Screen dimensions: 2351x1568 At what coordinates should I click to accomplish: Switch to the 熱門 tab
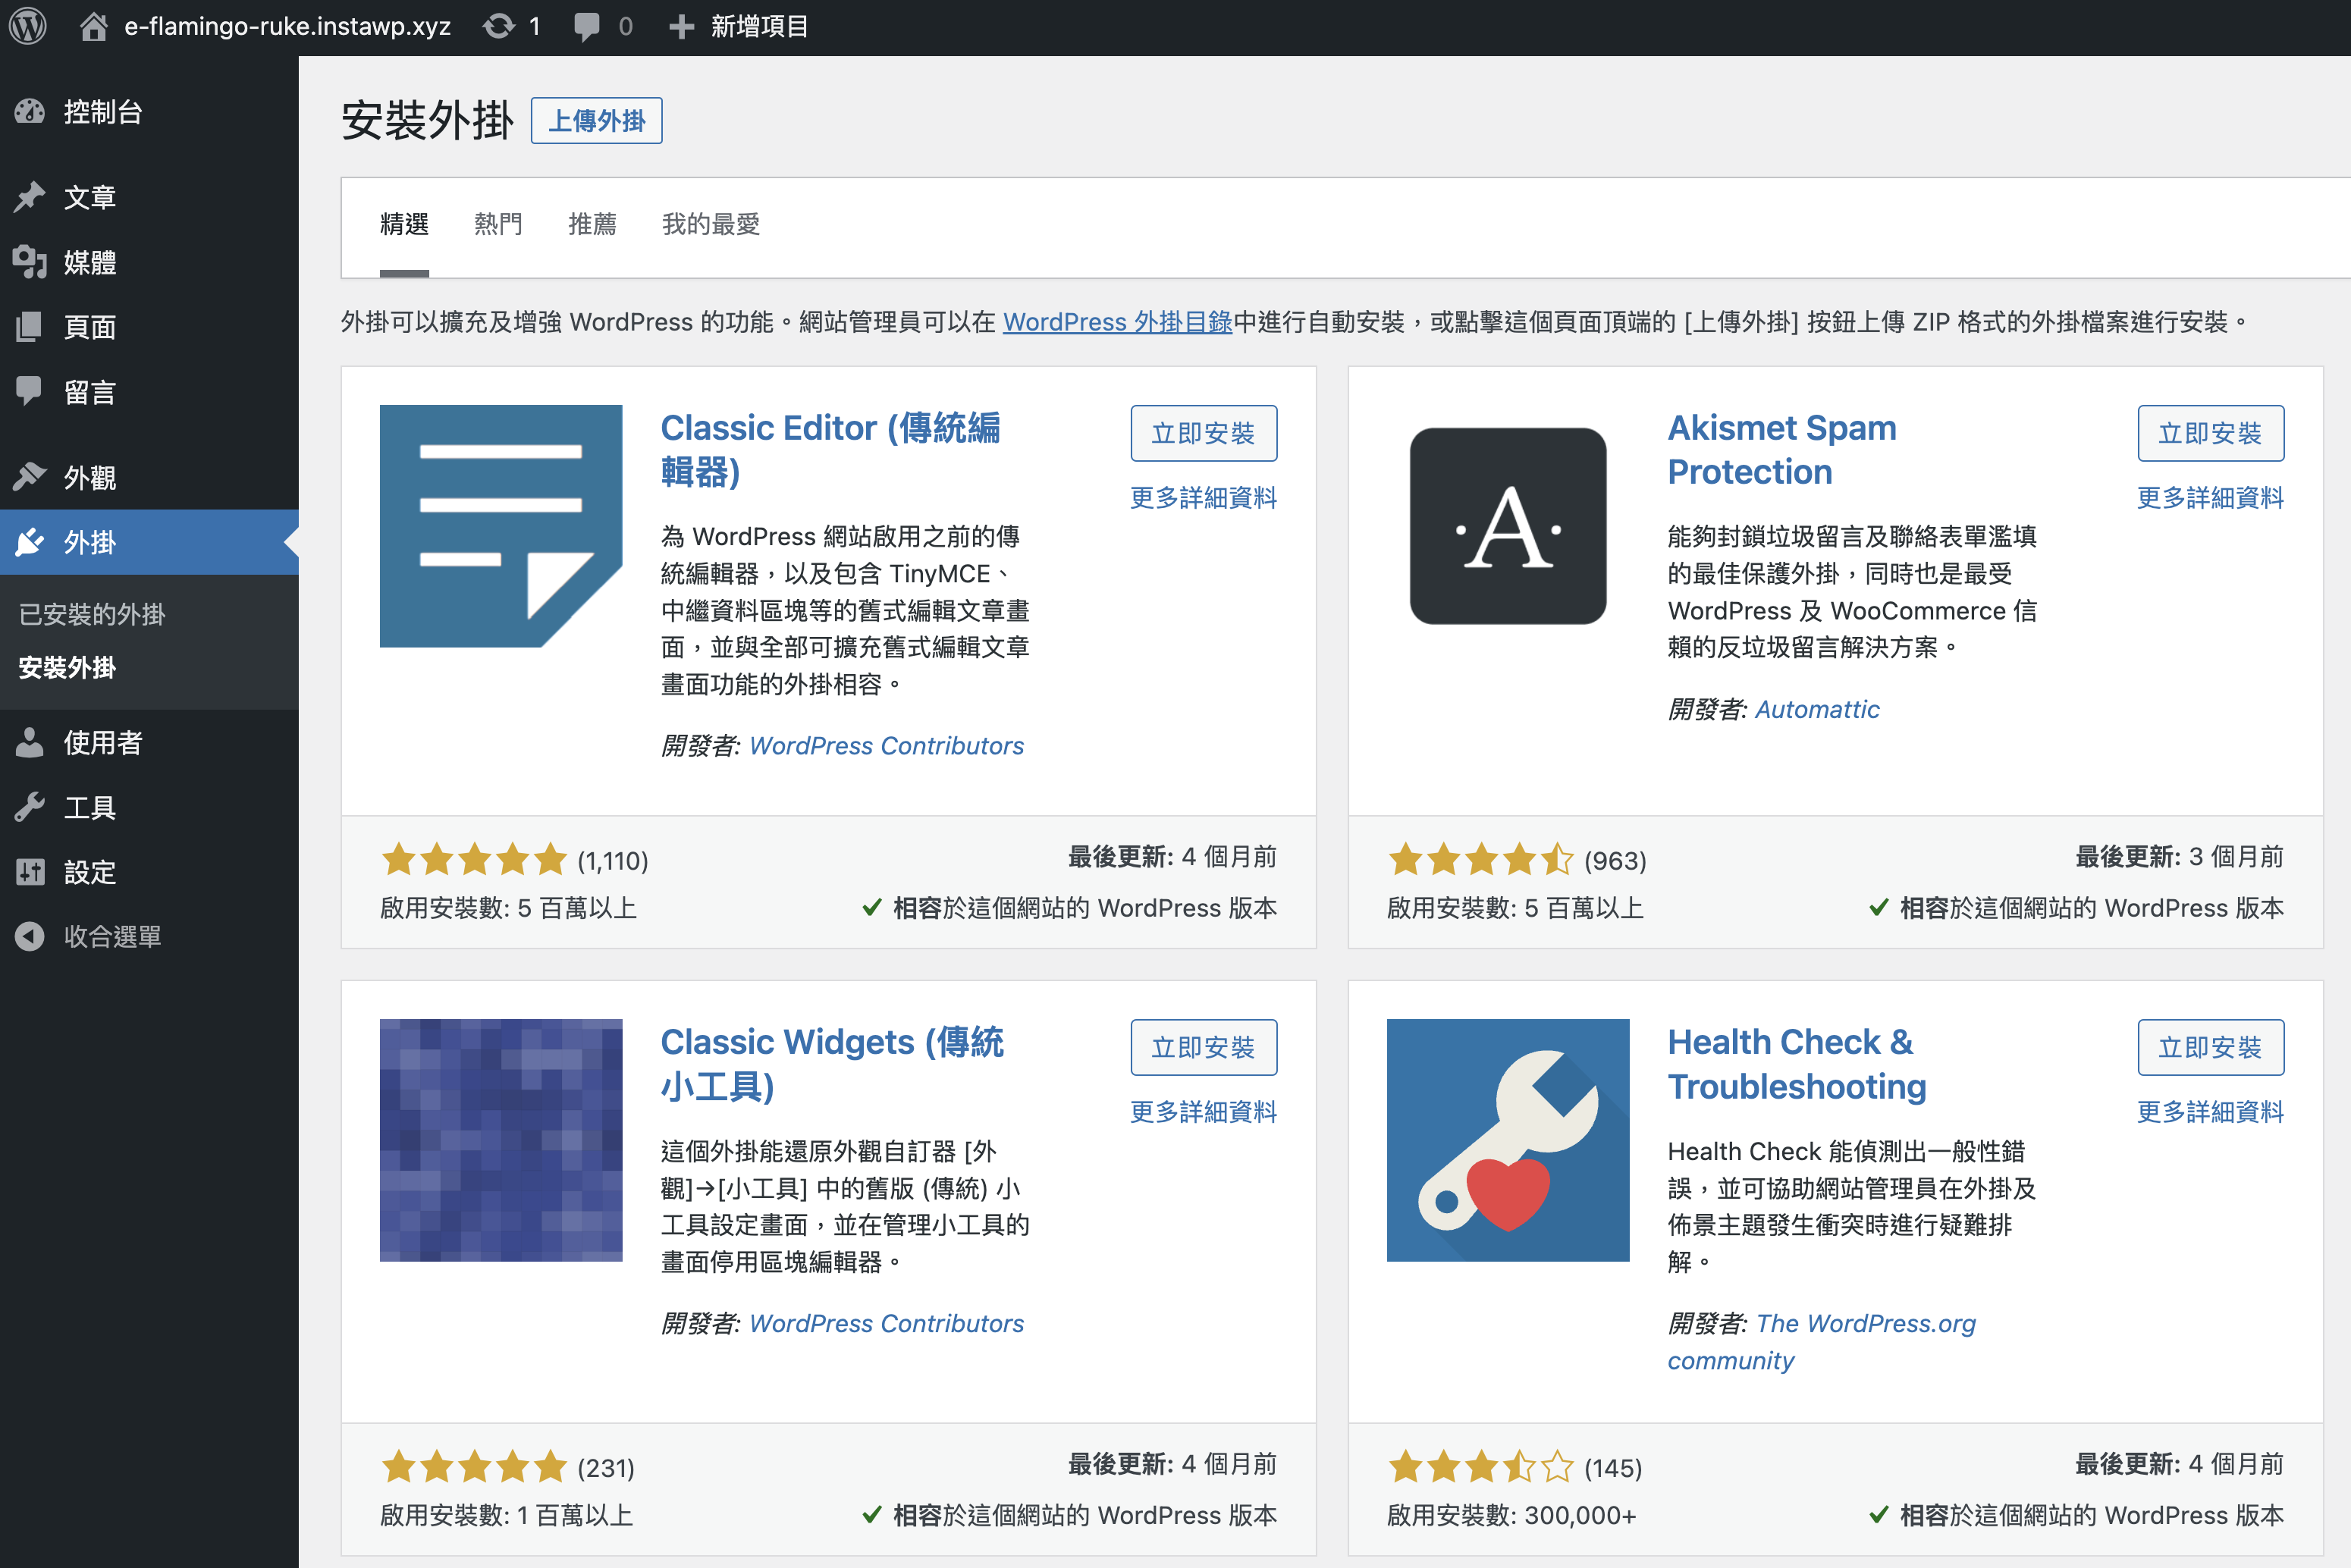pyautogui.click(x=497, y=224)
